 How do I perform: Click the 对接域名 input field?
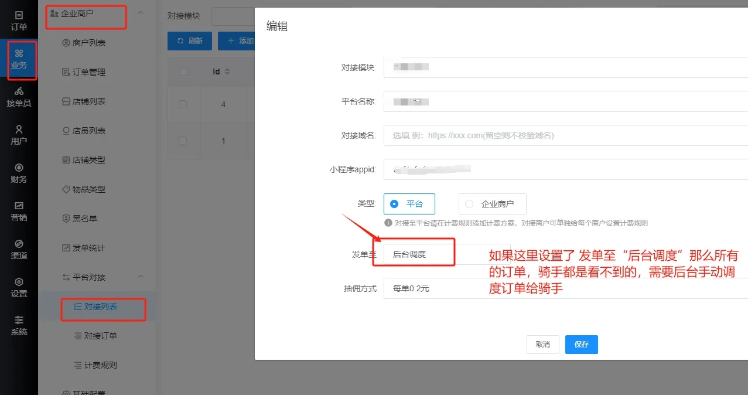point(565,135)
